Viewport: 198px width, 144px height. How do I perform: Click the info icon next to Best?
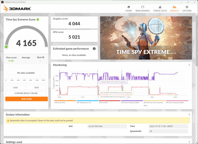43,58
